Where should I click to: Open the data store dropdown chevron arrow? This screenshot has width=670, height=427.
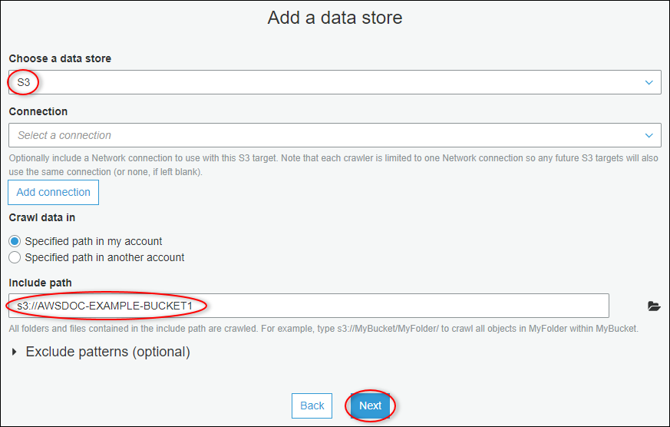(649, 82)
